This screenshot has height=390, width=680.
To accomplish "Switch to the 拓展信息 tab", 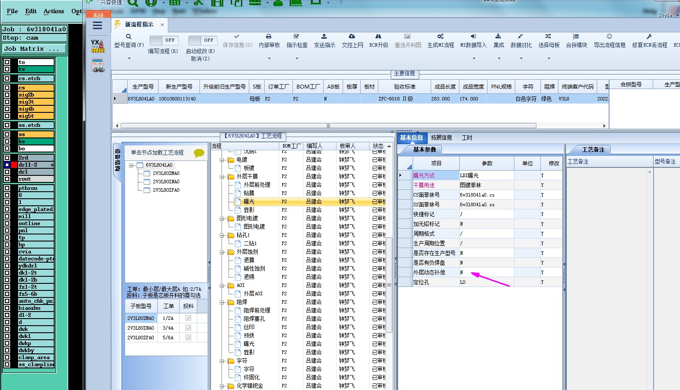I will point(441,137).
